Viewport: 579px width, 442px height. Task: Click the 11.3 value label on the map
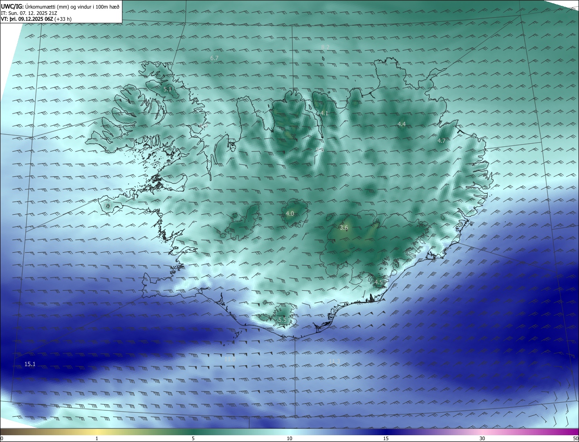click(334, 361)
